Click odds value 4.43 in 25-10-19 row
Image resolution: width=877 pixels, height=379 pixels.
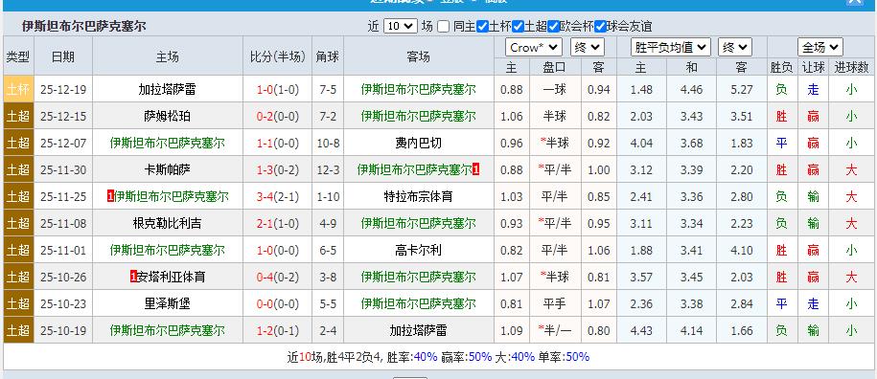[641, 330]
